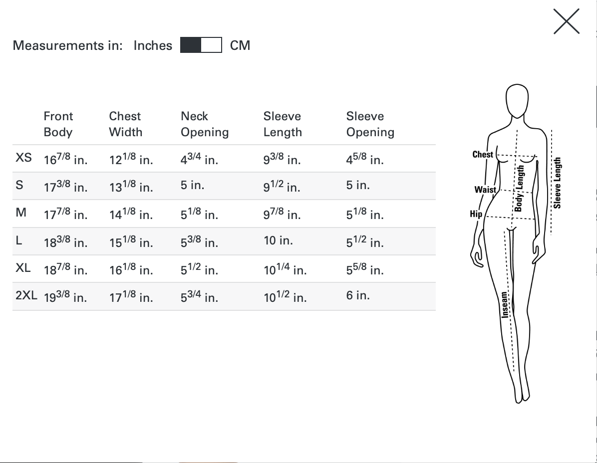Screen dimensions: 597x463
Task: Select the M size row label
Action: (x=21, y=212)
